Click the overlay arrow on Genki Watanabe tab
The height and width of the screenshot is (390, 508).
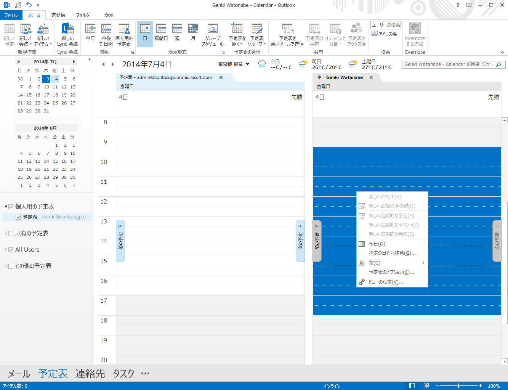pyautogui.click(x=319, y=77)
